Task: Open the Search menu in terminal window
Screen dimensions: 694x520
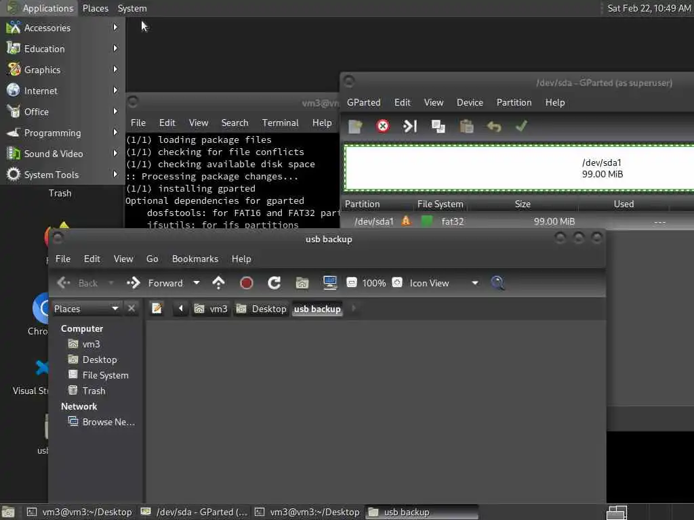Action: [234, 123]
